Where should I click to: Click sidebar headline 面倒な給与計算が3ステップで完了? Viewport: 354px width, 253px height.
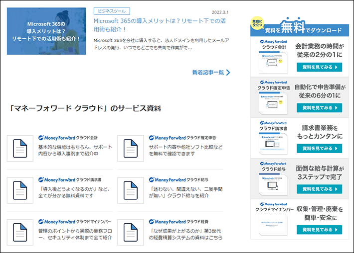point(320,172)
